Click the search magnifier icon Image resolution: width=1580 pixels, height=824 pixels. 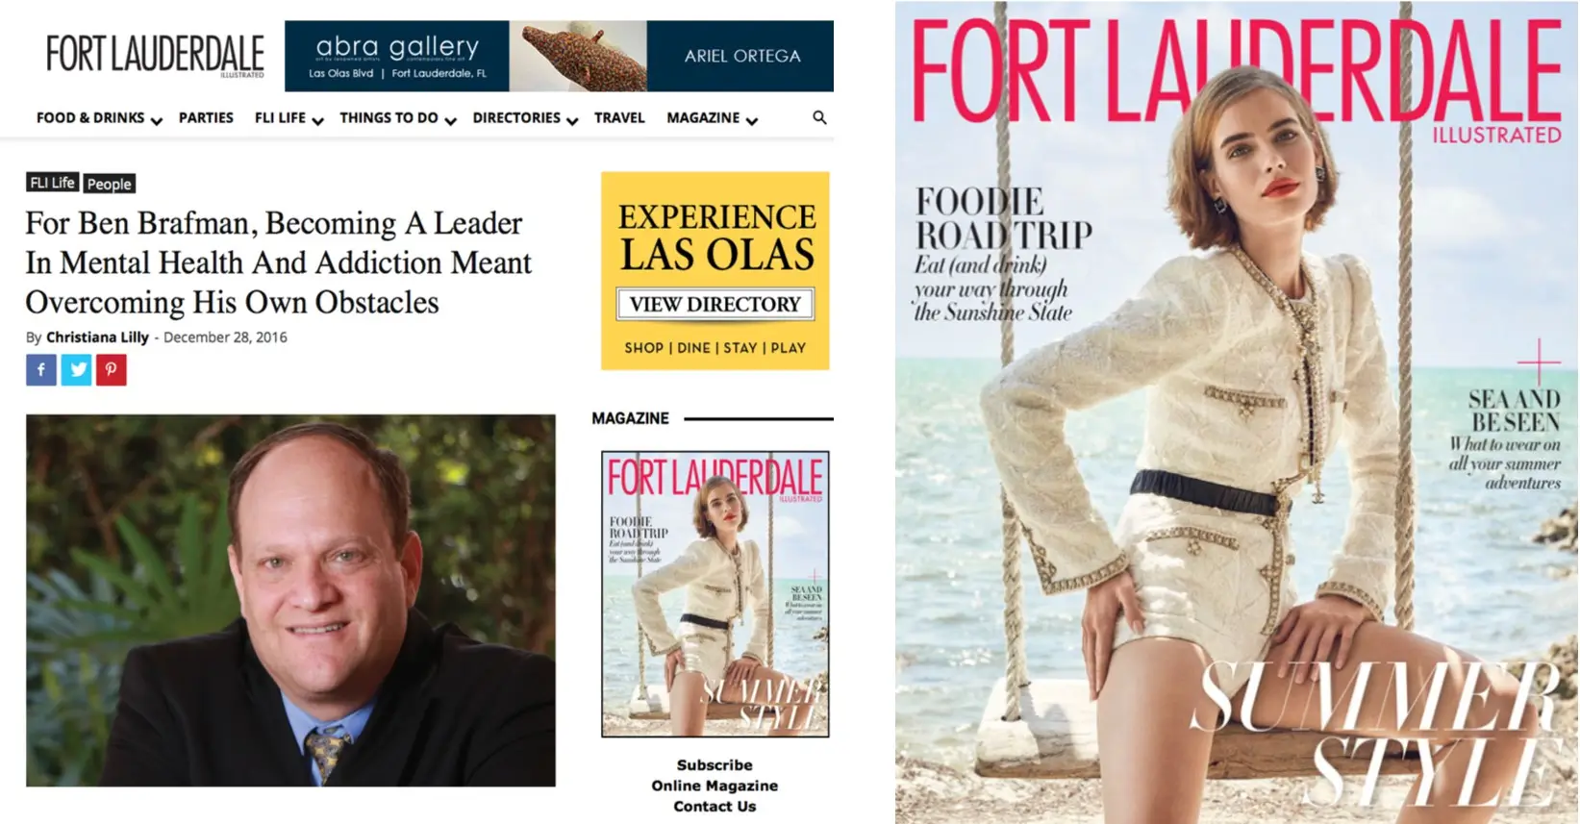click(819, 117)
